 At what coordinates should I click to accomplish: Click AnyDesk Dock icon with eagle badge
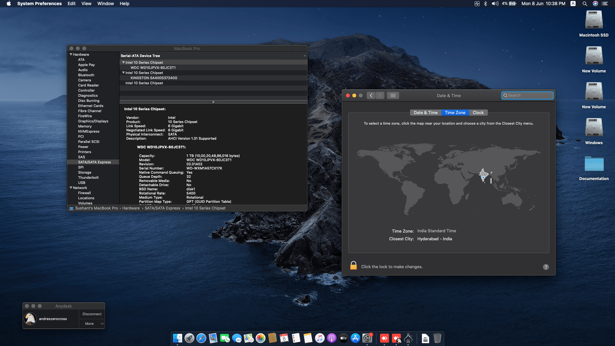coord(397,338)
